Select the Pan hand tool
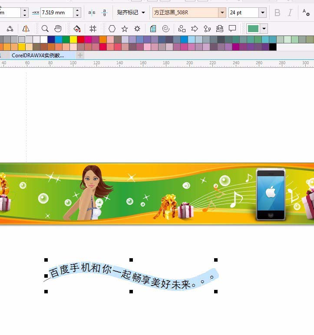 point(58,29)
